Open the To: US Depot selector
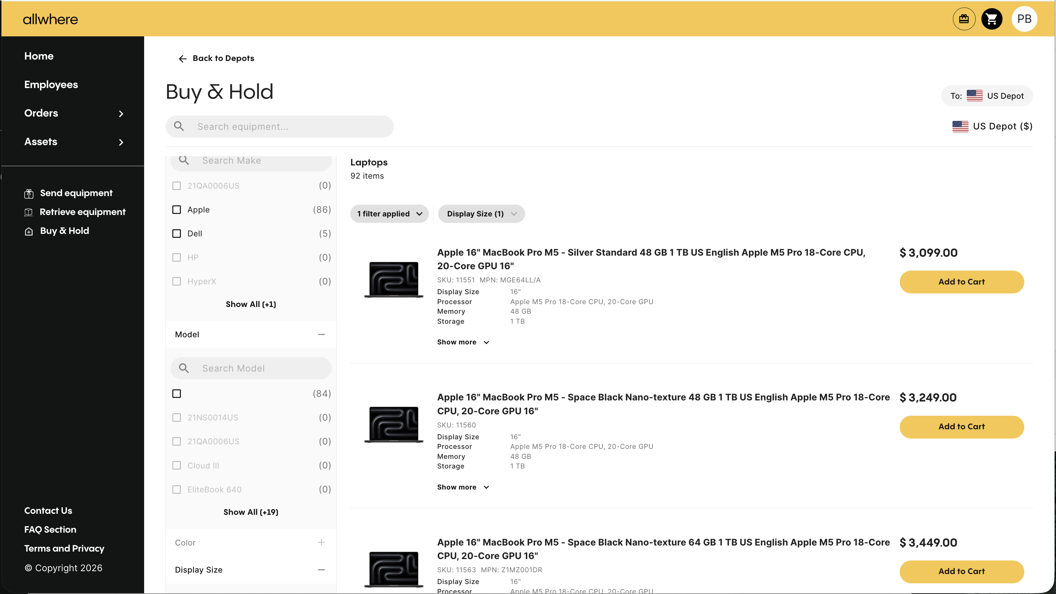The height and width of the screenshot is (594, 1056). [x=987, y=96]
